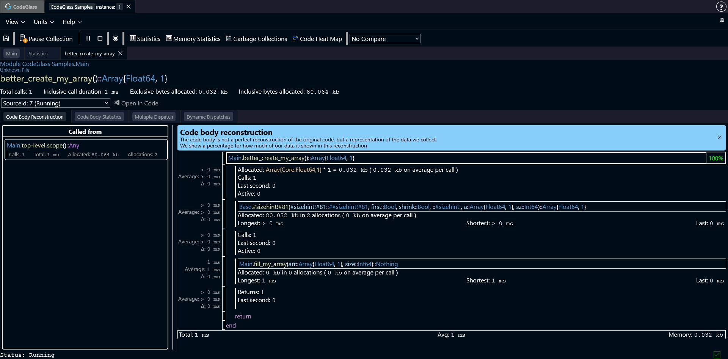Click the save icon in the toolbar
Viewport: 728px width, 359px height.
tap(6, 38)
